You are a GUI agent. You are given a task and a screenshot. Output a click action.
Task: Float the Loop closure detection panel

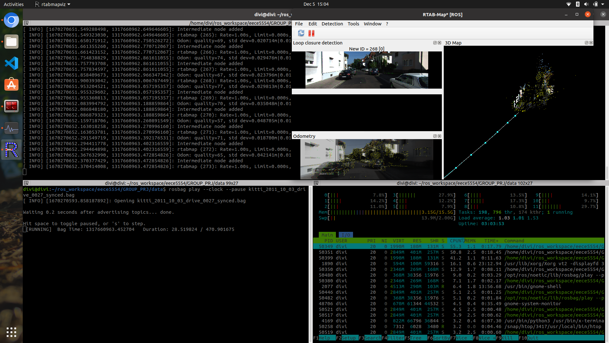tap(435, 43)
